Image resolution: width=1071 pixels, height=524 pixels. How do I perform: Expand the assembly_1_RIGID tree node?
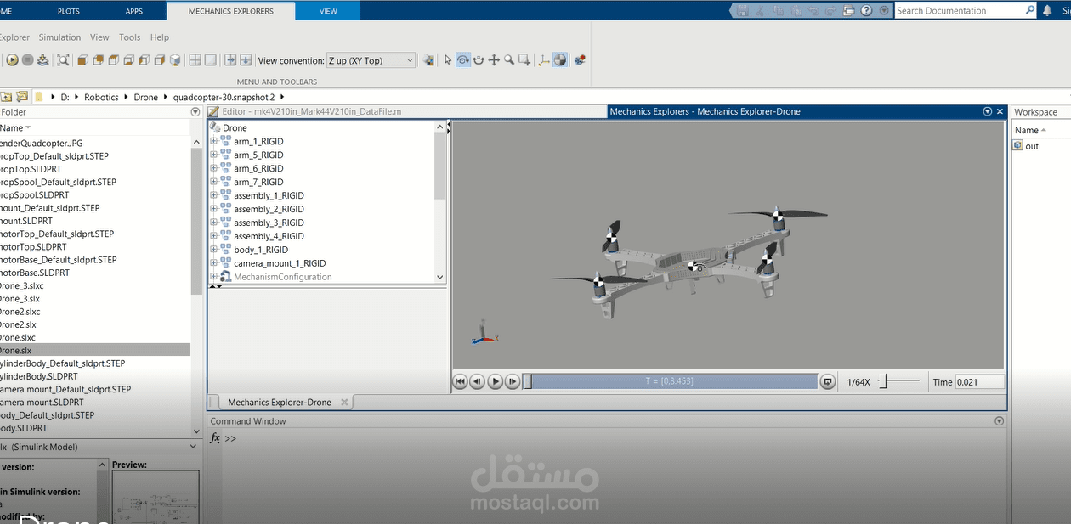(x=214, y=196)
